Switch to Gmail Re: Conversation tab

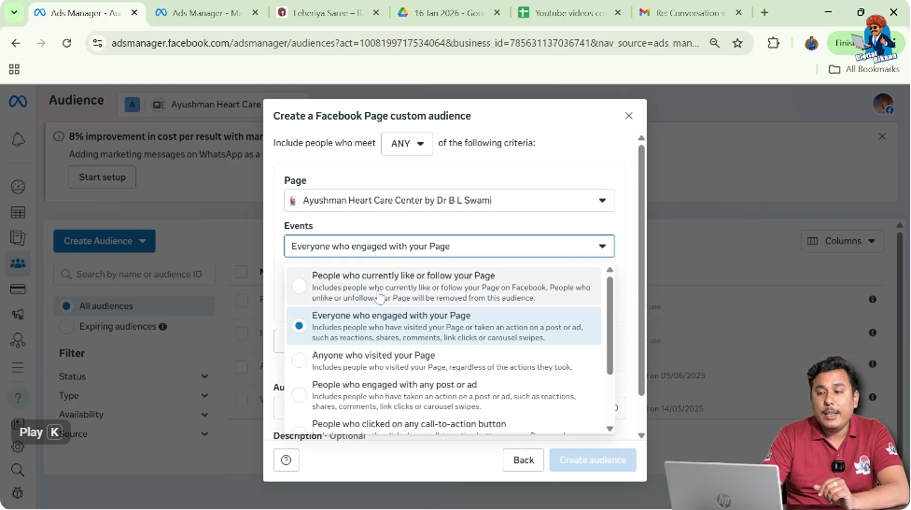click(691, 12)
